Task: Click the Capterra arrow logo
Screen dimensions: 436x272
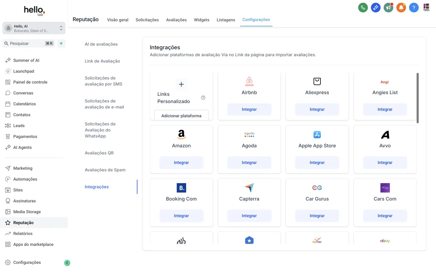Action: point(249,188)
